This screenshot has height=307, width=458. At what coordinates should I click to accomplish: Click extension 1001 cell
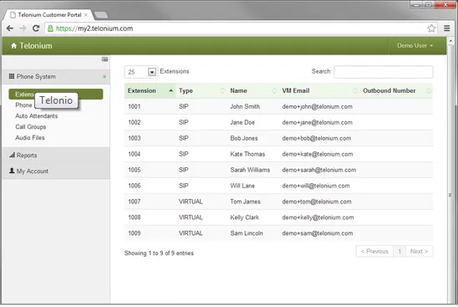coord(135,106)
